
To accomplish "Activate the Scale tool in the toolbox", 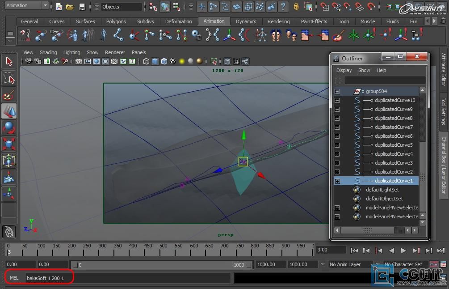I will [x=9, y=144].
